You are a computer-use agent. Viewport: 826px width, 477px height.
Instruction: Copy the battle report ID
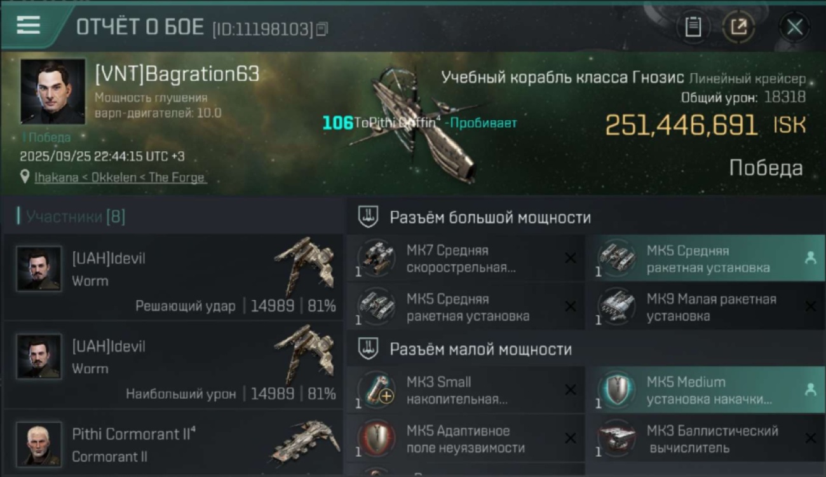(322, 29)
